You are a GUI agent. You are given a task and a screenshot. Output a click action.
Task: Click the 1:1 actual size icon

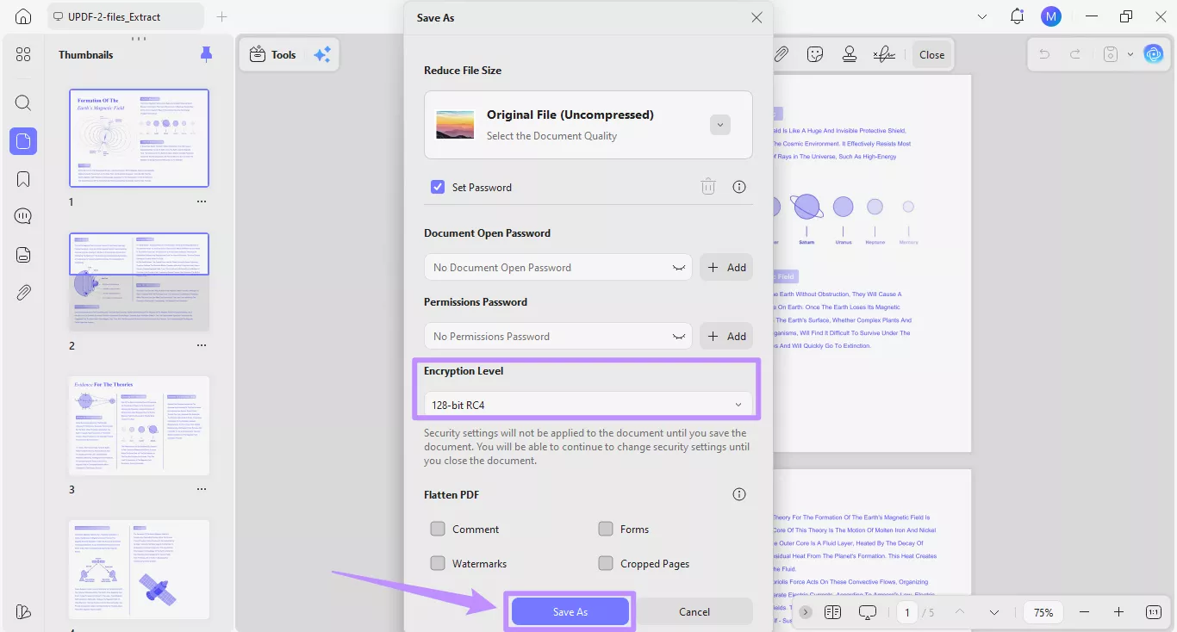click(1153, 612)
